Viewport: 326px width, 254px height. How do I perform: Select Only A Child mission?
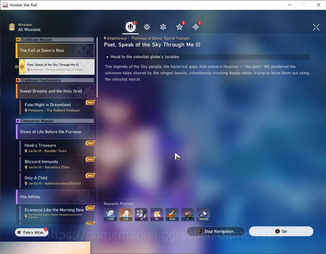(x=57, y=180)
